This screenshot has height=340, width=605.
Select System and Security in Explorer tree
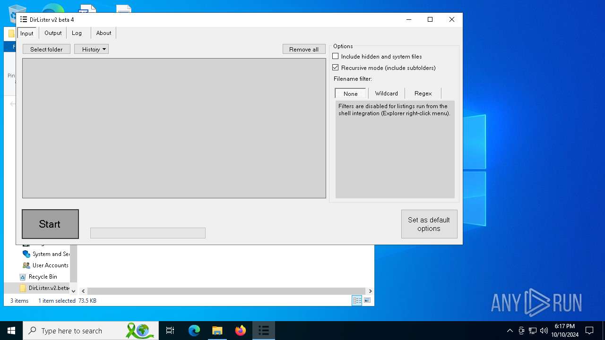click(x=46, y=254)
